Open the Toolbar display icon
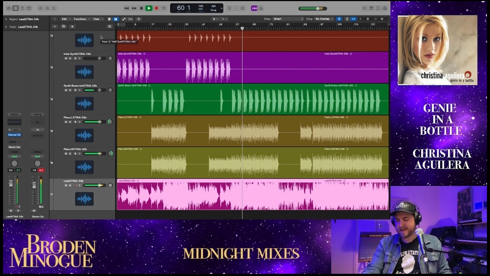Image resolution: width=490 pixels, height=276 pixels. click(29, 8)
